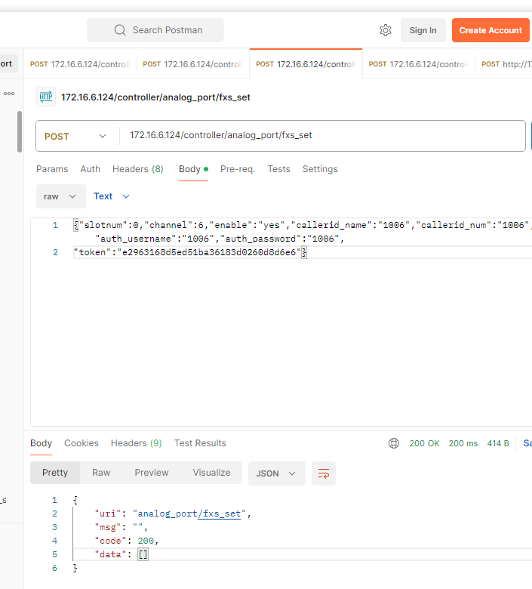Click the Search Postman field

[155, 30]
